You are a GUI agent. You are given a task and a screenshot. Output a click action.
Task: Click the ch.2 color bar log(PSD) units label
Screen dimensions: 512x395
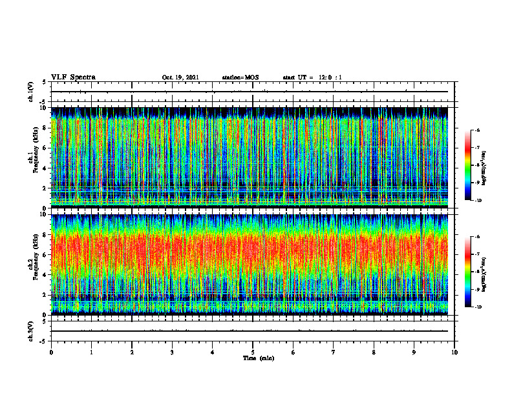point(485,274)
